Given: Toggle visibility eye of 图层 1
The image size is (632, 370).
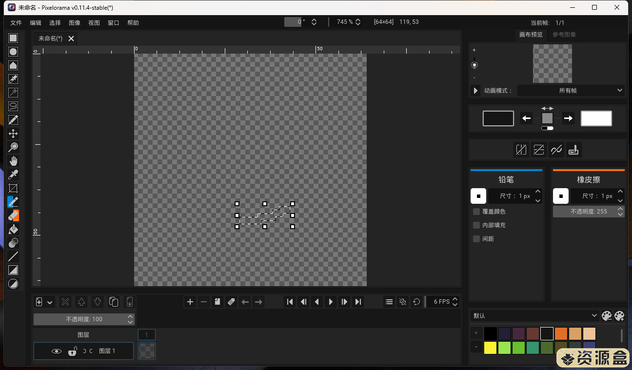Looking at the screenshot, I should (x=57, y=351).
